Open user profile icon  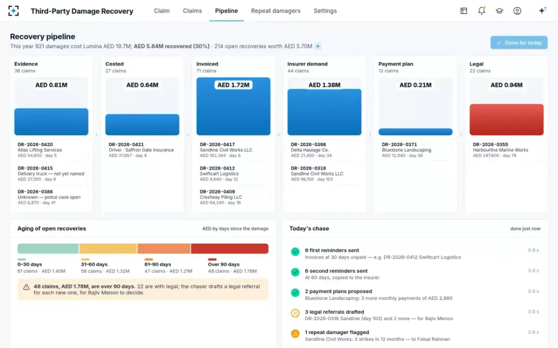[x=517, y=11]
